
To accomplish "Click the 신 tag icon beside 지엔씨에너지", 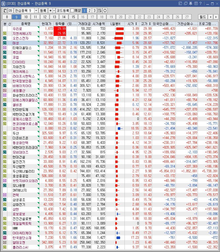I will point(5,34).
